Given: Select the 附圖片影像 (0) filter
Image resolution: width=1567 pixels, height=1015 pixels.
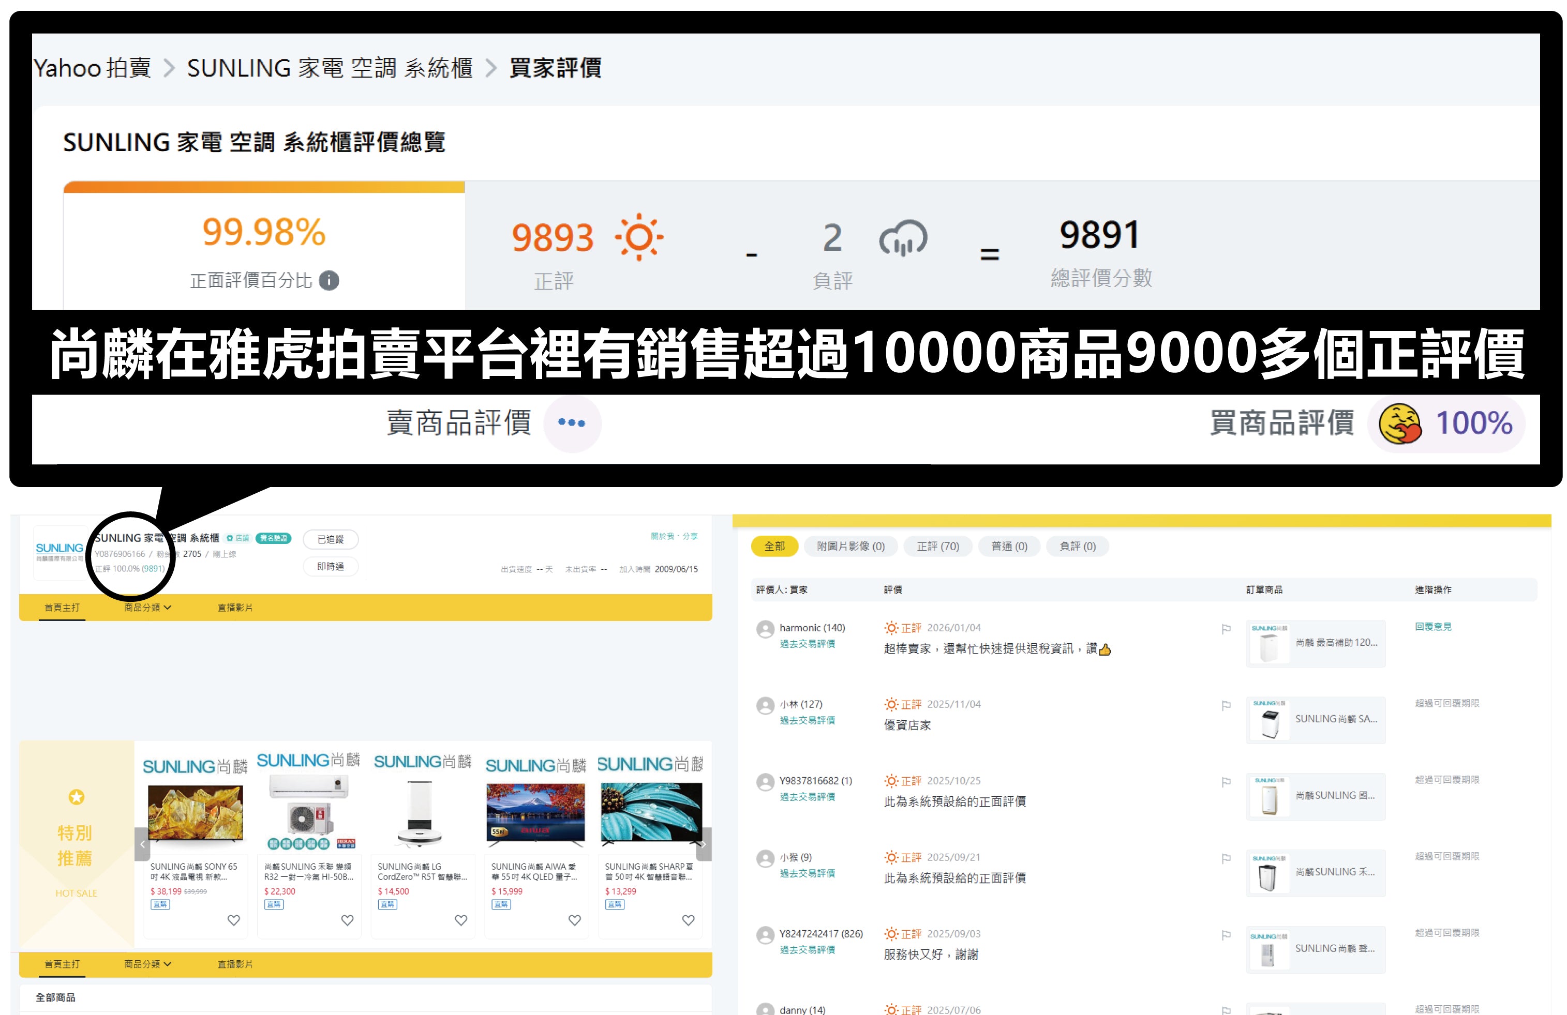Looking at the screenshot, I should [x=850, y=547].
